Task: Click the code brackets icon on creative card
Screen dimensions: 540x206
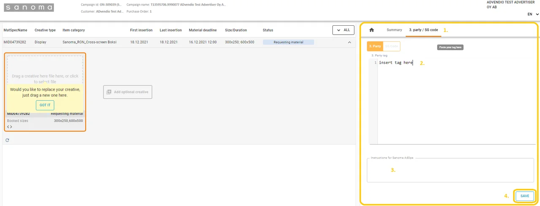Action: (10, 126)
